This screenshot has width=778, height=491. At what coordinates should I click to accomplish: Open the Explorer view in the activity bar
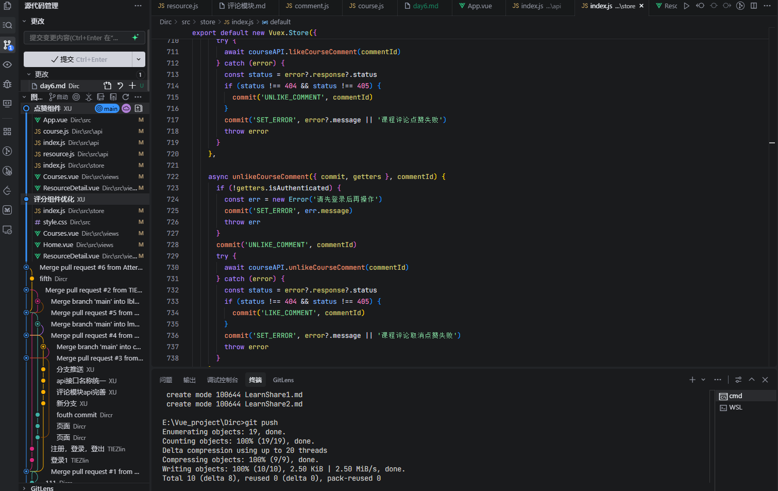pyautogui.click(x=7, y=6)
